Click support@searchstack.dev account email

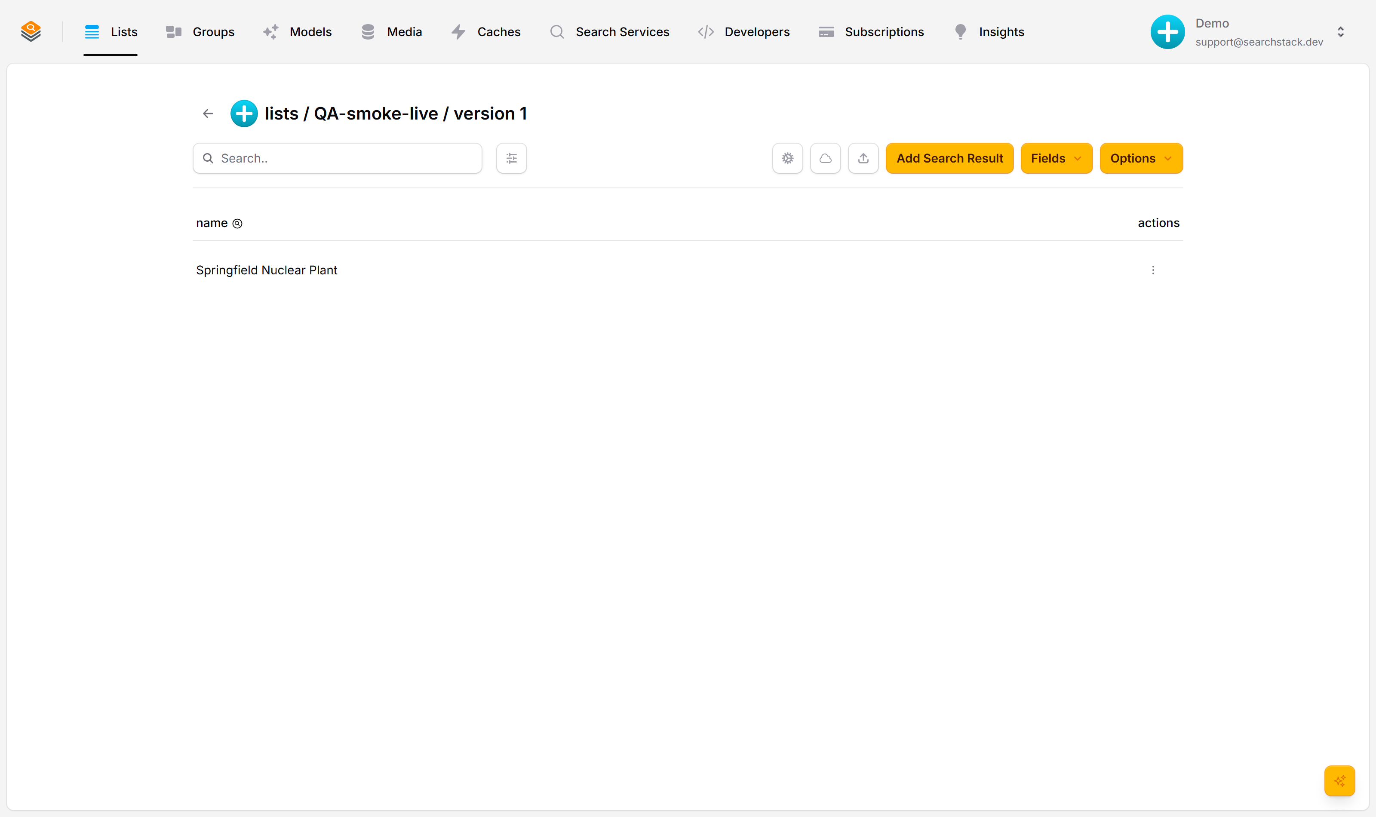point(1259,42)
